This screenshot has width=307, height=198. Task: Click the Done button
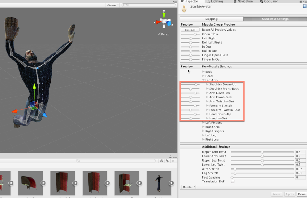pyautogui.click(x=301, y=194)
